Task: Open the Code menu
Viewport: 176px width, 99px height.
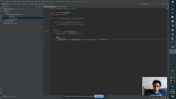Action: 19,1
